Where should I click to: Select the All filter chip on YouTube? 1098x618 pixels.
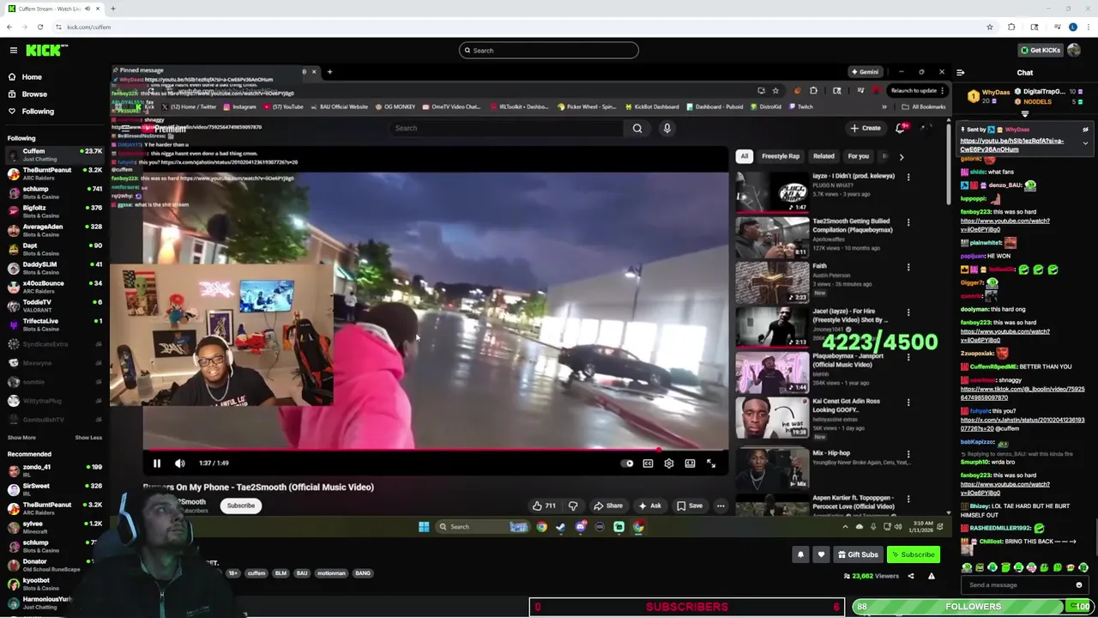click(x=745, y=156)
